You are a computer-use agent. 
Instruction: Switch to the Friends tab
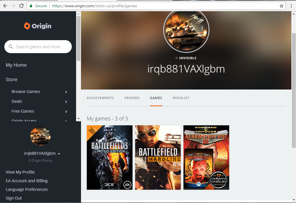(132, 98)
